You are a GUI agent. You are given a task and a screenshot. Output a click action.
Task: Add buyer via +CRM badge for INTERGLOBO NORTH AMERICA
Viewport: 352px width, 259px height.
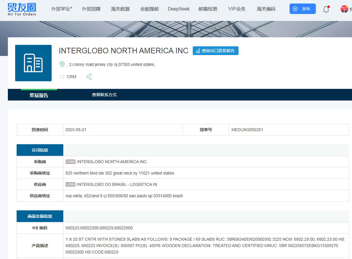[x=71, y=162]
